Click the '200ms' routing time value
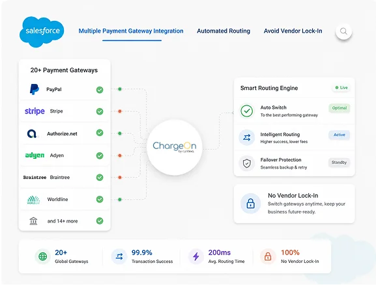Screen dimensions: 376x285 (x=220, y=252)
